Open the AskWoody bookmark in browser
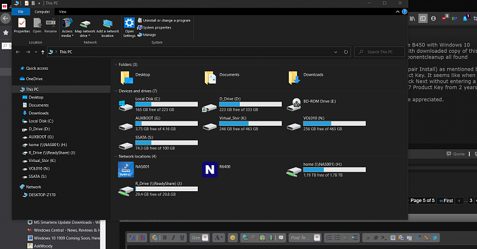Viewport: 477px width, 249px height. pos(40,246)
